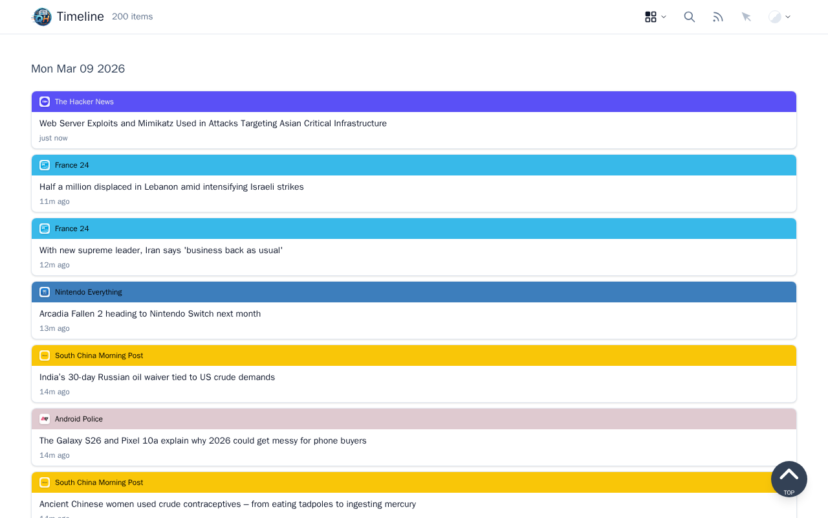Click the Nintendo Everything source icon
The height and width of the screenshot is (518, 828).
click(x=45, y=292)
